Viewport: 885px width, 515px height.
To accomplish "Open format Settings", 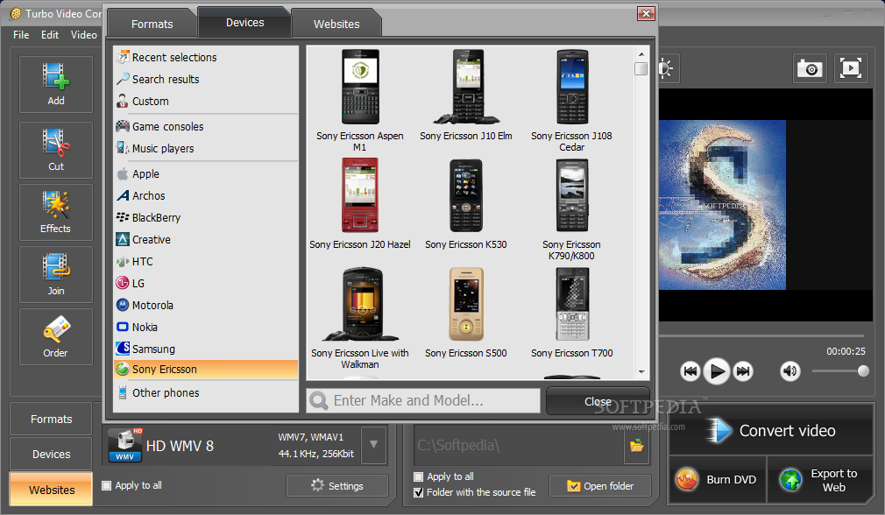I will click(337, 486).
